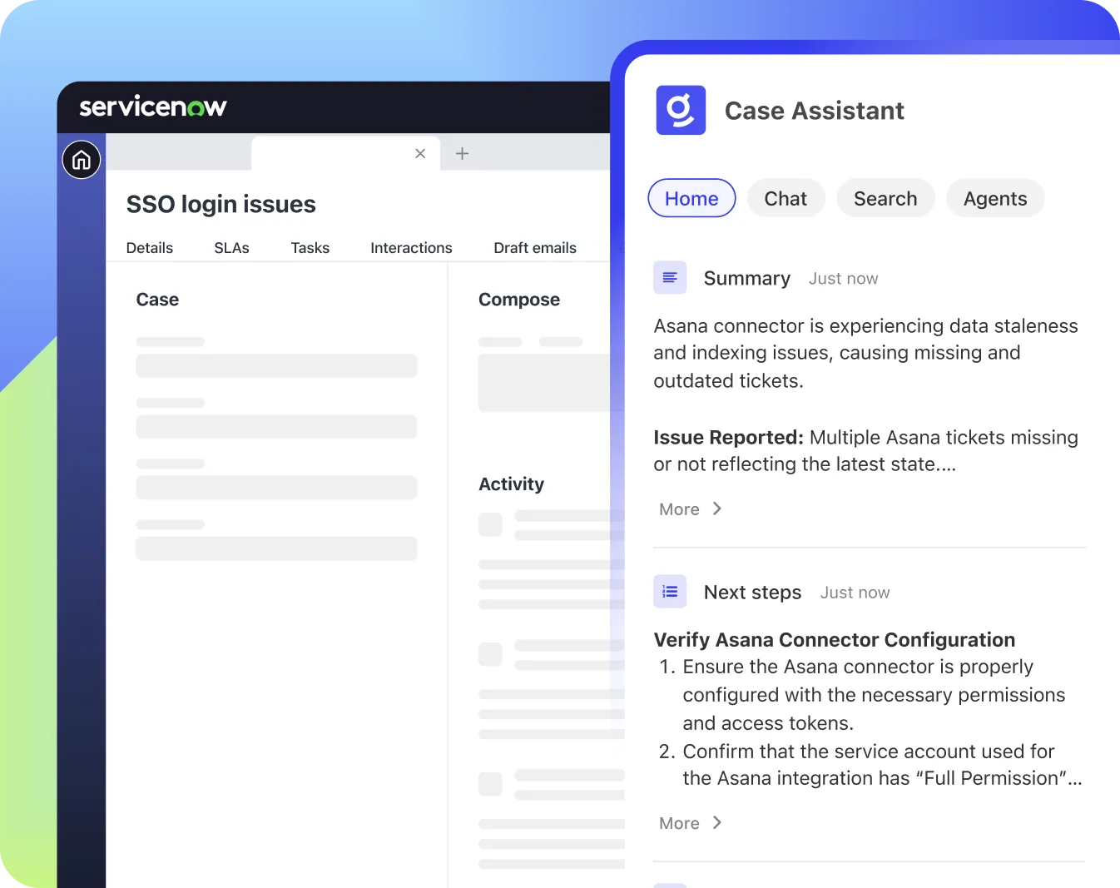Open the Details tab

click(150, 248)
